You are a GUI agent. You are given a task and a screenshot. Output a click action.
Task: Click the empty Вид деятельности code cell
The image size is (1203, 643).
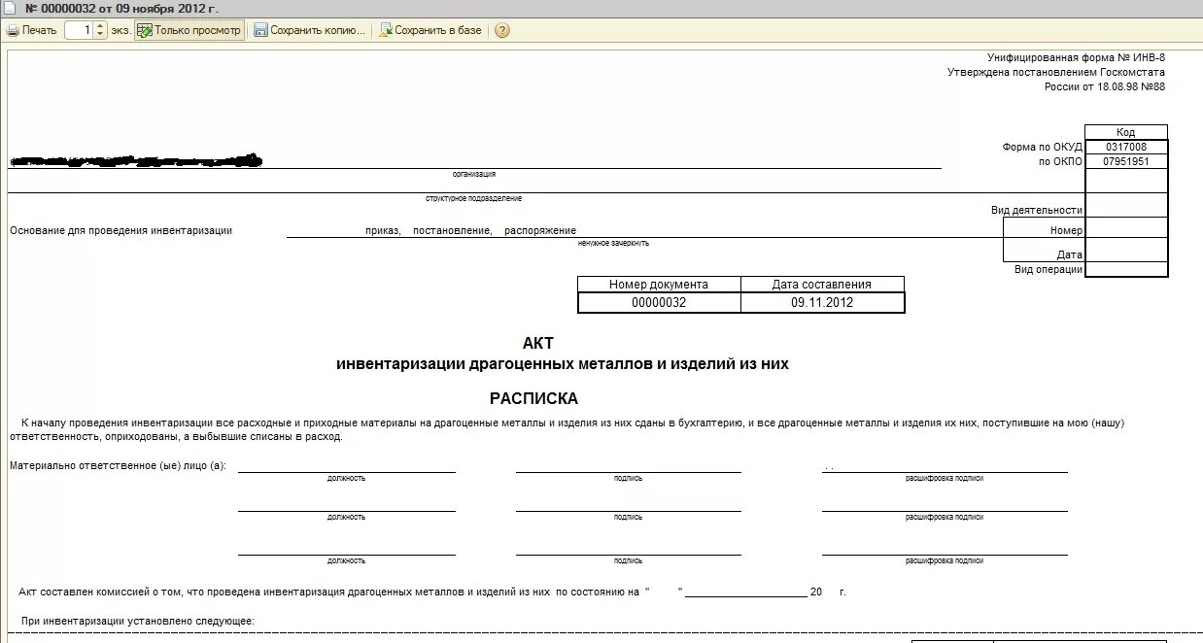[1126, 205]
